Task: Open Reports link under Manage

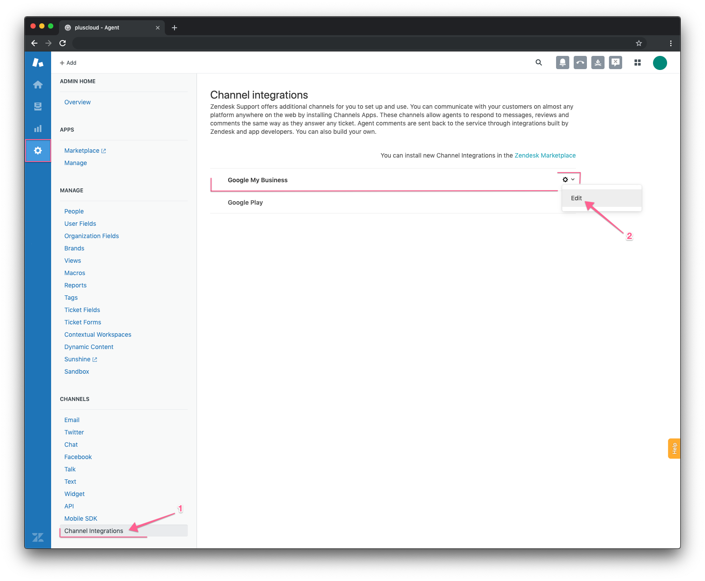Action: click(x=75, y=285)
